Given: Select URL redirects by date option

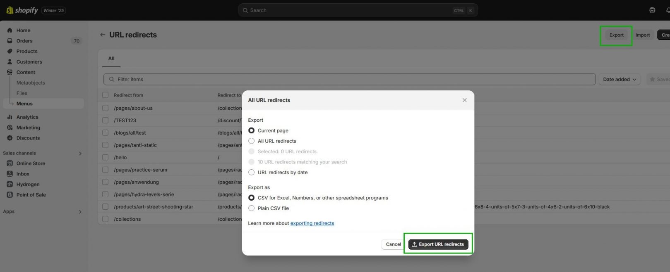Looking at the screenshot, I should (251, 173).
